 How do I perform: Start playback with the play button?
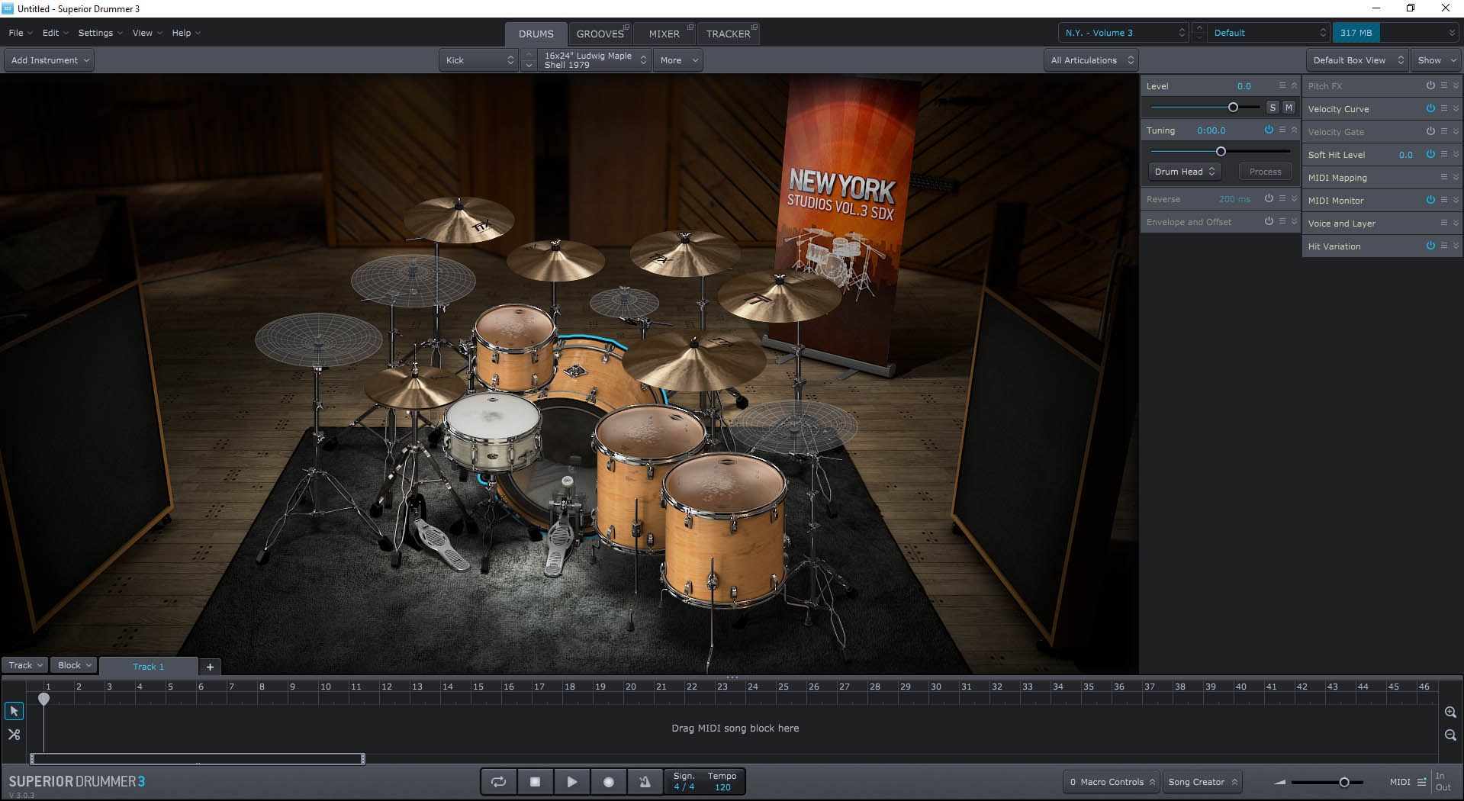pyautogui.click(x=571, y=782)
